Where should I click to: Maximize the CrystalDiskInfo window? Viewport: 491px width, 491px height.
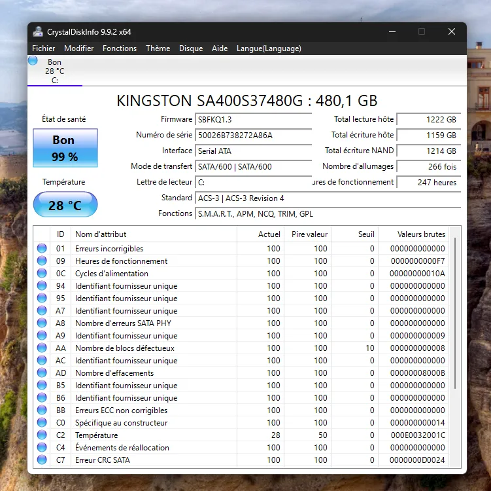(422, 31)
